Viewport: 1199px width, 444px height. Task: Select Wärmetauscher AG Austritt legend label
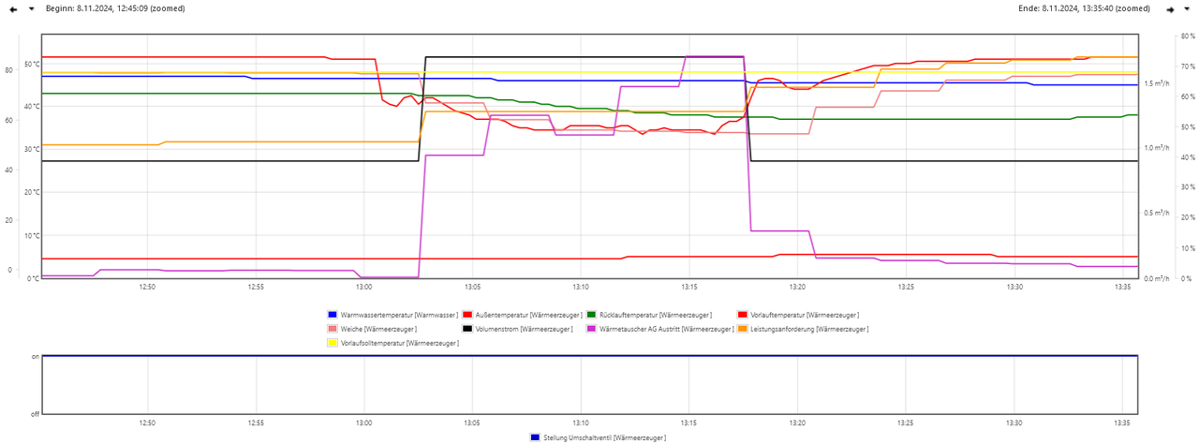[667, 329]
